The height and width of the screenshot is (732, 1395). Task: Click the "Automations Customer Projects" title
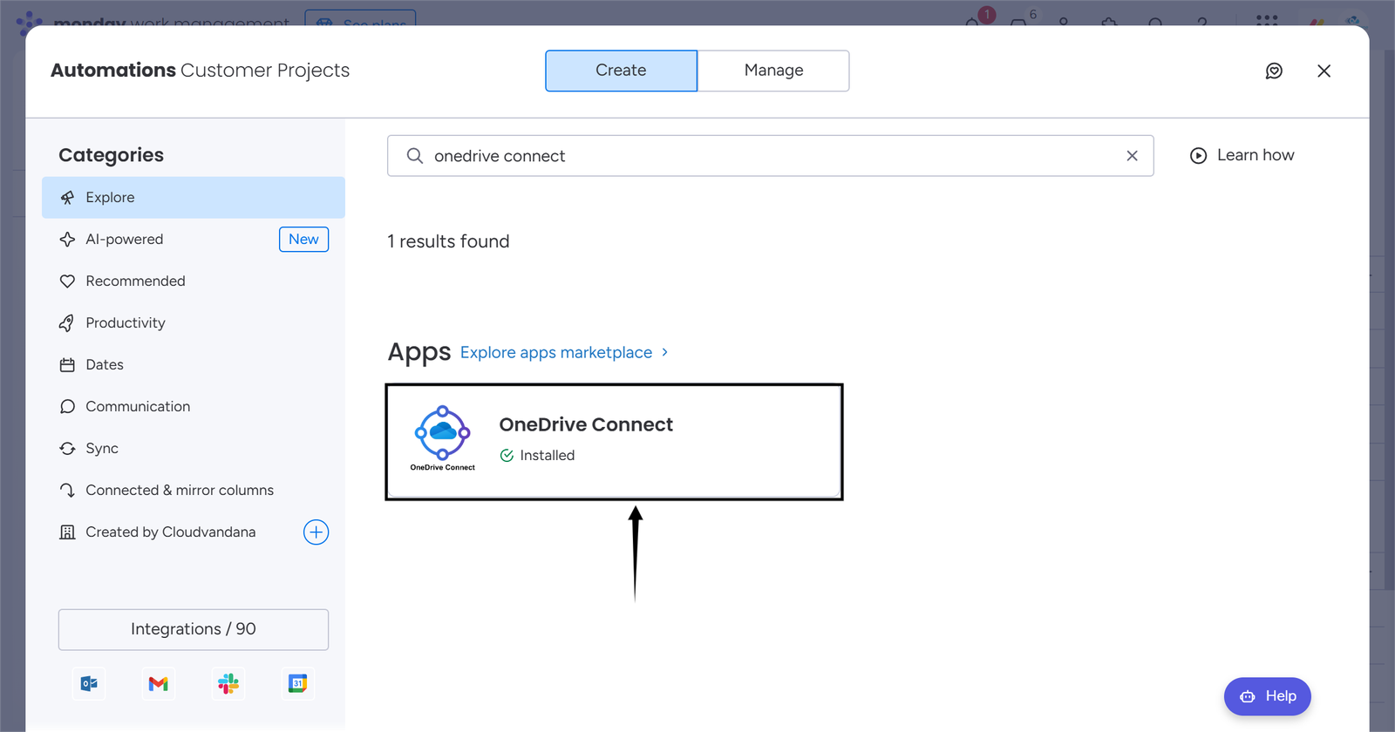(x=200, y=71)
